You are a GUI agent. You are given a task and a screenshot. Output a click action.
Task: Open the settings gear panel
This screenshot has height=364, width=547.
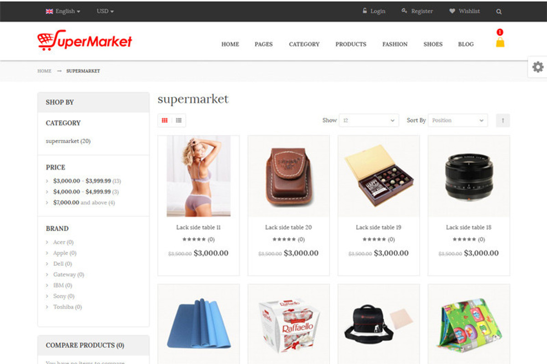pyautogui.click(x=538, y=67)
